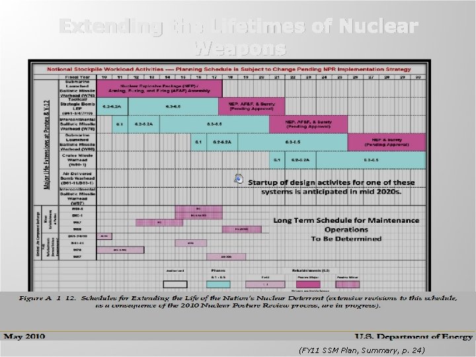Click the vertical 'Major Life Extensions at Pantex & Y-12' label

46,145
